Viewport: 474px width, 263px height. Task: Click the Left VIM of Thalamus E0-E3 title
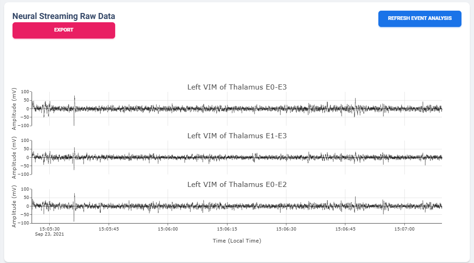(x=237, y=87)
